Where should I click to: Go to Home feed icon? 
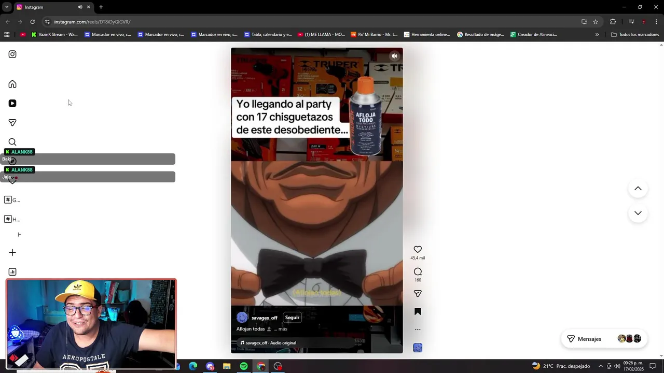12,84
